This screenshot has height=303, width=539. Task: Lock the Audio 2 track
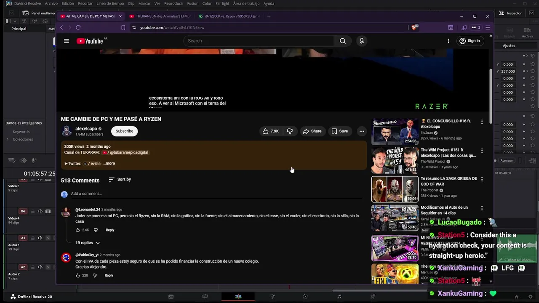32,267
